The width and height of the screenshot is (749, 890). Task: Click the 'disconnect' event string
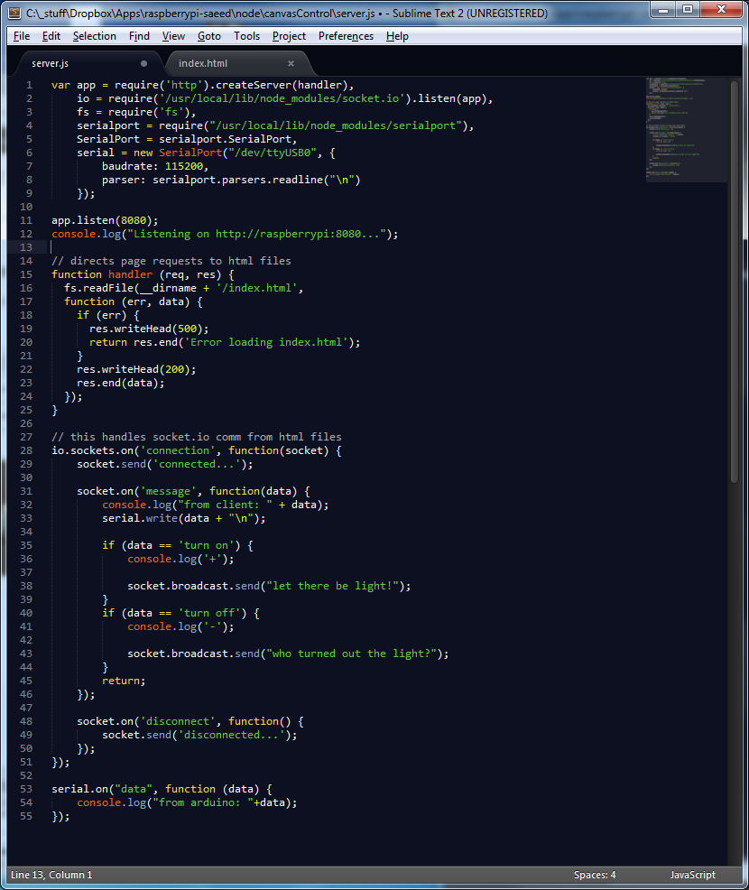pyautogui.click(x=178, y=721)
